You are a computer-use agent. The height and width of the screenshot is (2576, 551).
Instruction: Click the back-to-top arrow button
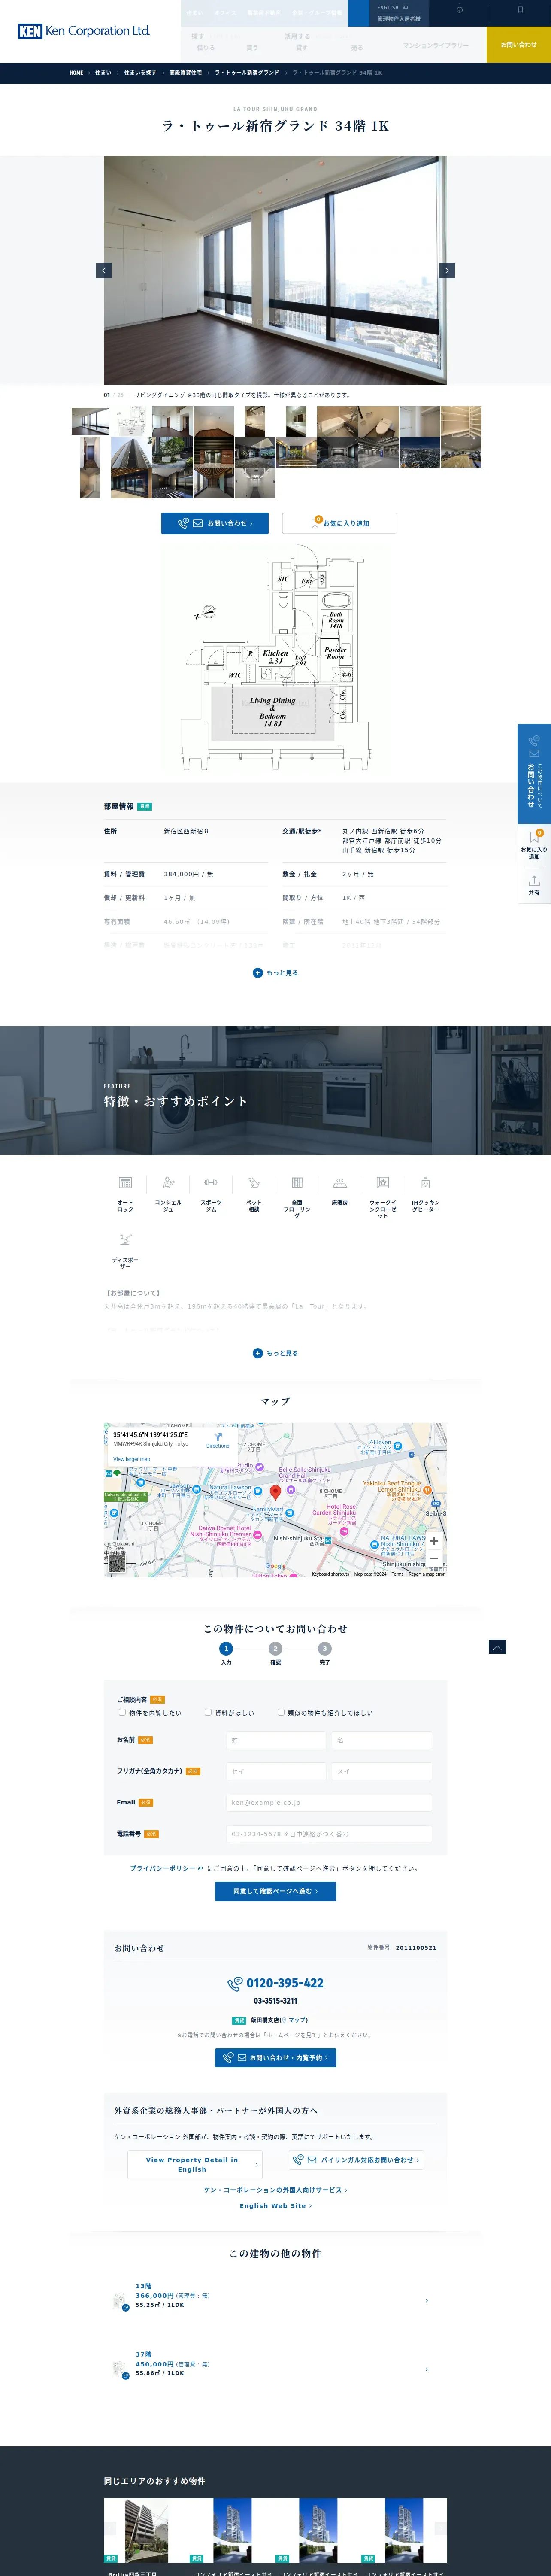(497, 1647)
